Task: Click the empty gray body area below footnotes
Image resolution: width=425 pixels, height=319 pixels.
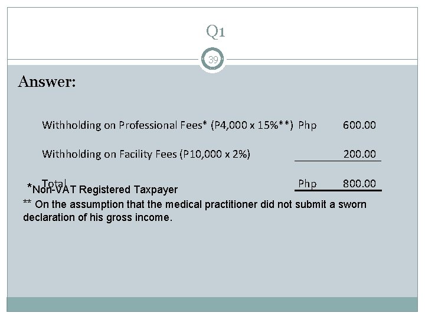Action: [212, 261]
